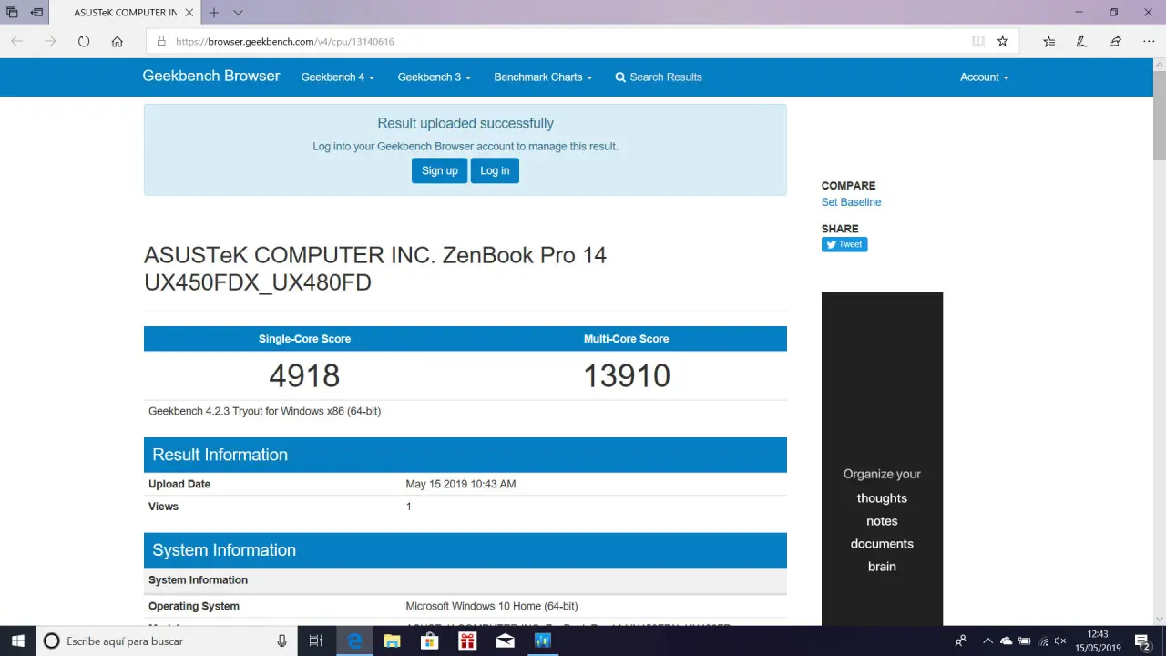Click the Share page icon
Image resolution: width=1166 pixels, height=656 pixels.
(1115, 41)
